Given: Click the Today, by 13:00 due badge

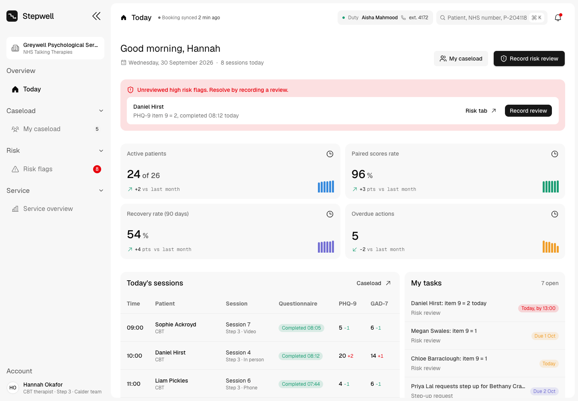Looking at the screenshot, I should [x=538, y=308].
